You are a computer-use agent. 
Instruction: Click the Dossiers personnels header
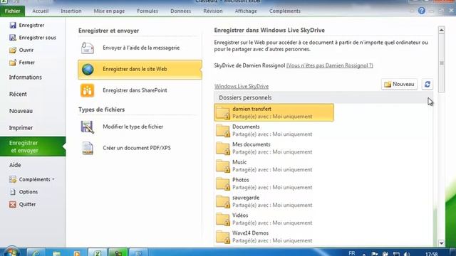tap(323, 97)
